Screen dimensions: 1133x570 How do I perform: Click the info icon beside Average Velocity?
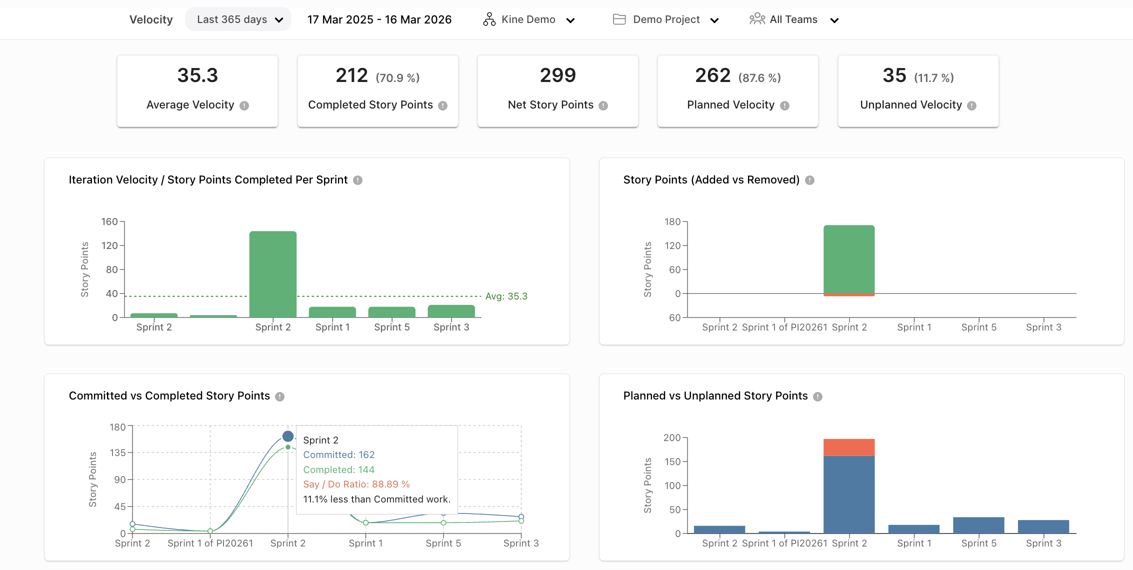[x=245, y=105]
